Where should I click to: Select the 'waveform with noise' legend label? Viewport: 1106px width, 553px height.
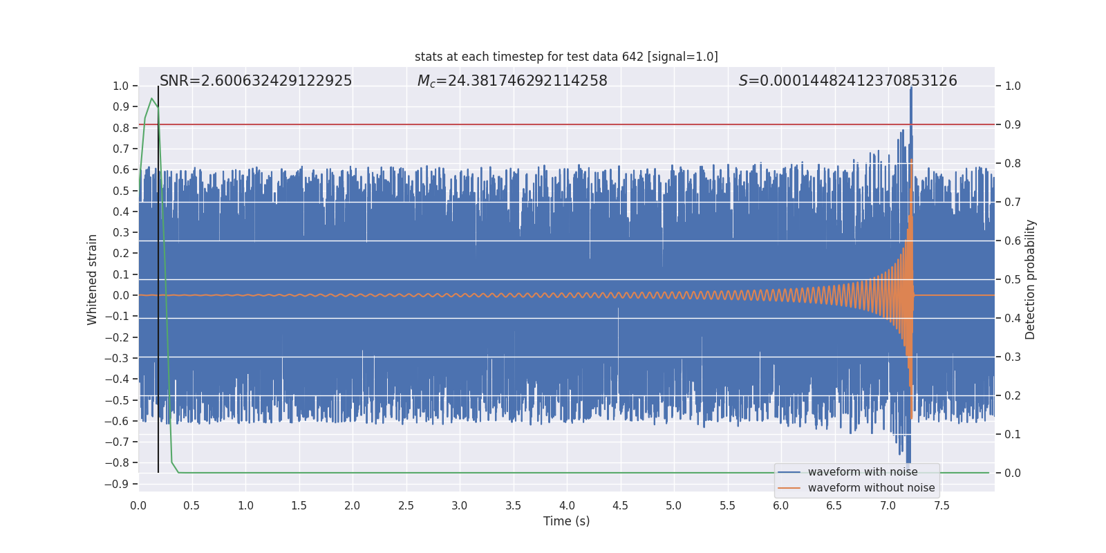click(863, 472)
